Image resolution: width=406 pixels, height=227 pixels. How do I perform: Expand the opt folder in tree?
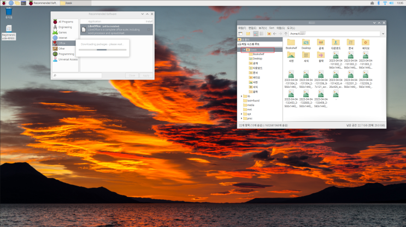coord(242,114)
